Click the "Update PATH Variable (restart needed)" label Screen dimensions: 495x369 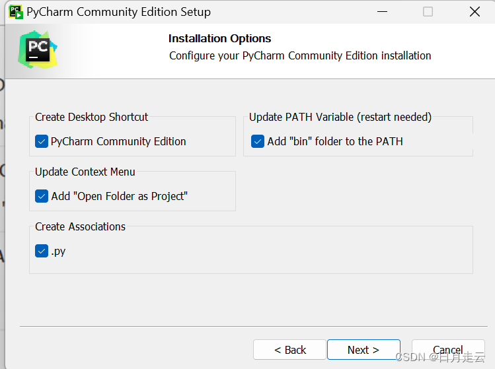pos(340,117)
